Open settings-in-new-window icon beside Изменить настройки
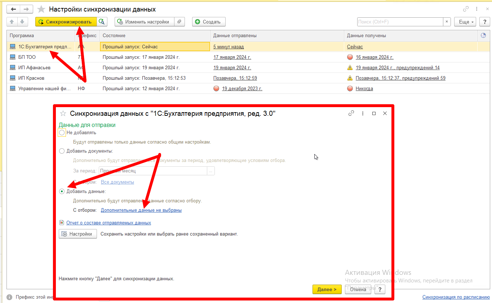Image resolution: width=492 pixels, height=303 pixels. point(179,22)
